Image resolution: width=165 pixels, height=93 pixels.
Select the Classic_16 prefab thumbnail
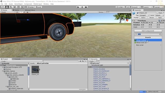(x=35, y=69)
